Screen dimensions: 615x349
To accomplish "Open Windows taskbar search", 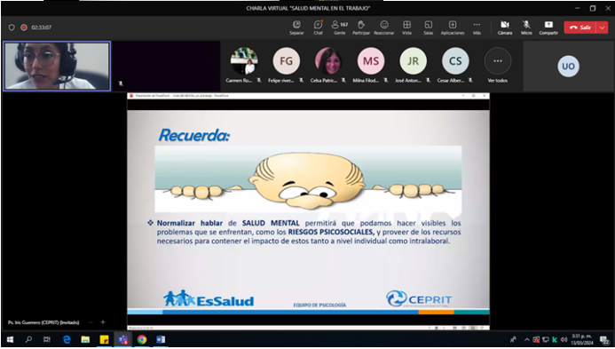I will pos(28,339).
